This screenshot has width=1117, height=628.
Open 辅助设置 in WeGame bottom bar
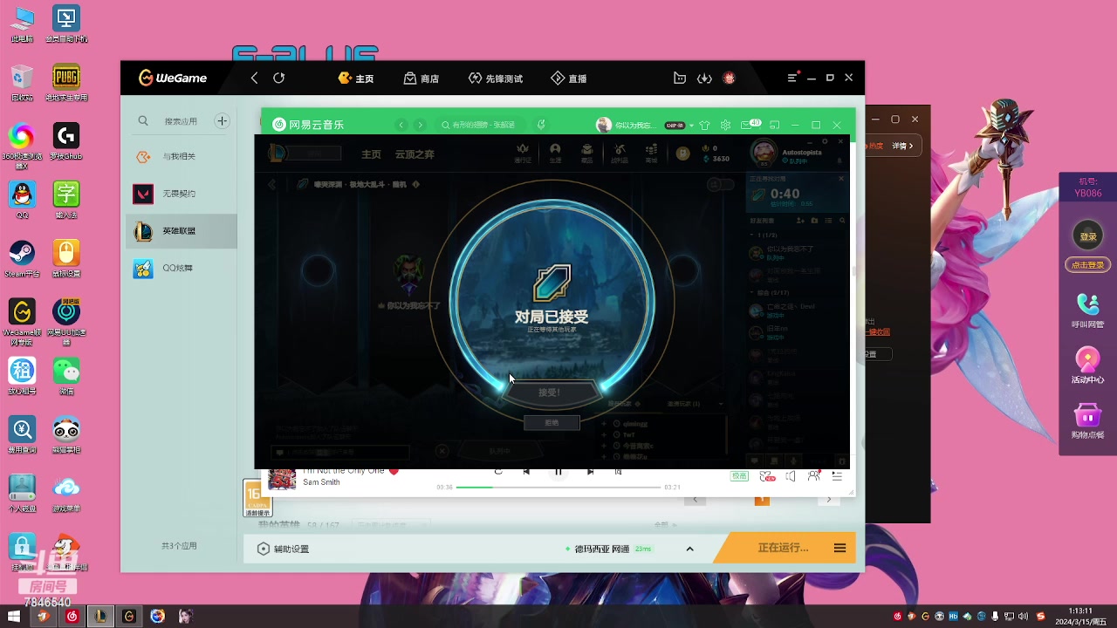click(x=283, y=549)
